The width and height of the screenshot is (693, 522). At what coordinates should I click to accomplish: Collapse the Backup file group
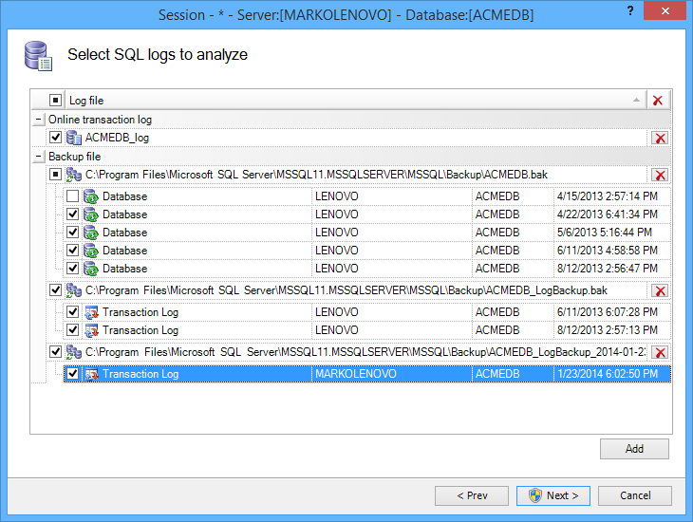click(39, 157)
